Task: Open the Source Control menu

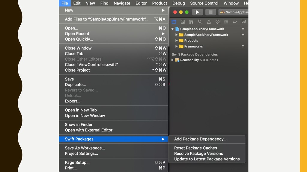Action: point(204,3)
